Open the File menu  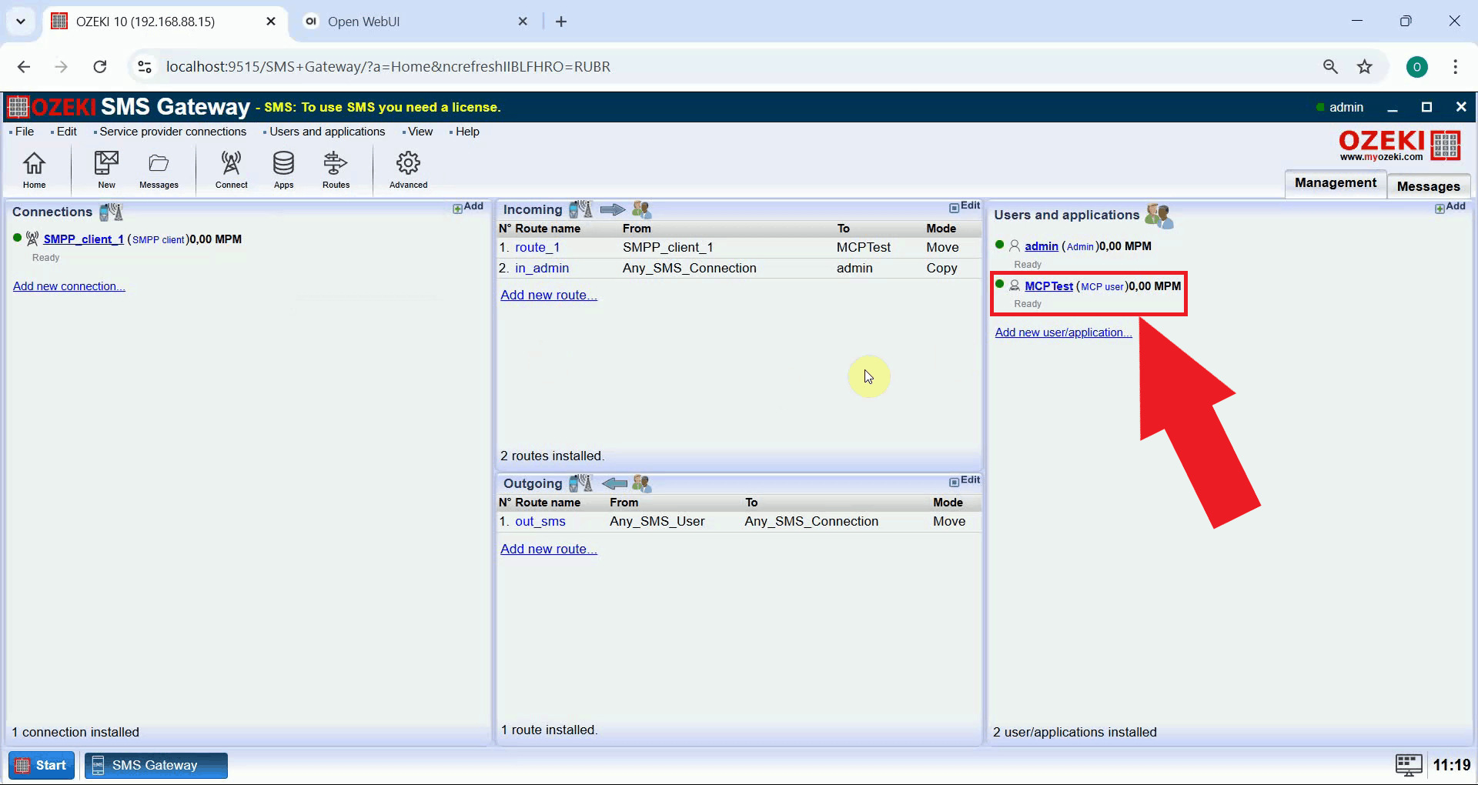(x=24, y=132)
